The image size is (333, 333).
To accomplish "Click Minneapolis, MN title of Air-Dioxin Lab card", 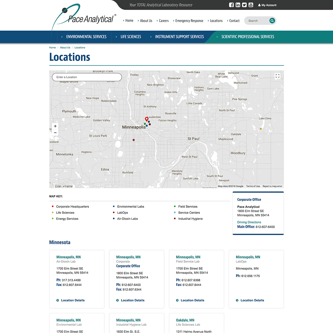I will 68,257.
